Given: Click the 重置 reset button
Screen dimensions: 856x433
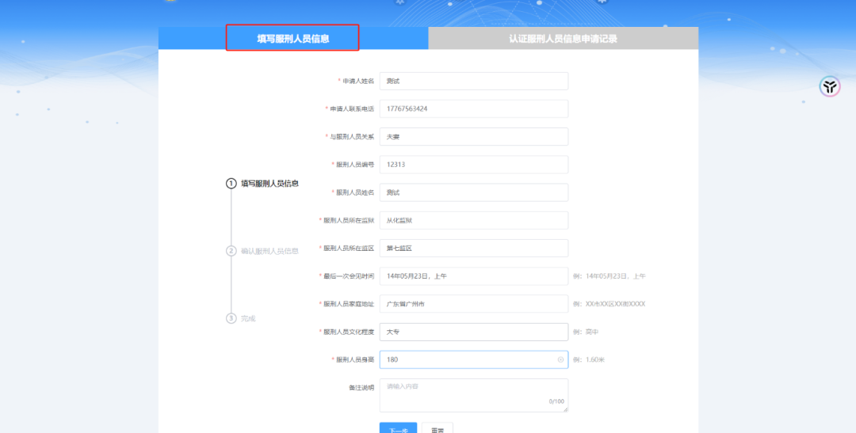Looking at the screenshot, I should pyautogui.click(x=438, y=428).
